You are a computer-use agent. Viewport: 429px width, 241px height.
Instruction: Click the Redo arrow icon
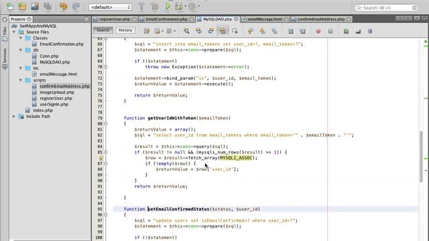pos(76,6)
